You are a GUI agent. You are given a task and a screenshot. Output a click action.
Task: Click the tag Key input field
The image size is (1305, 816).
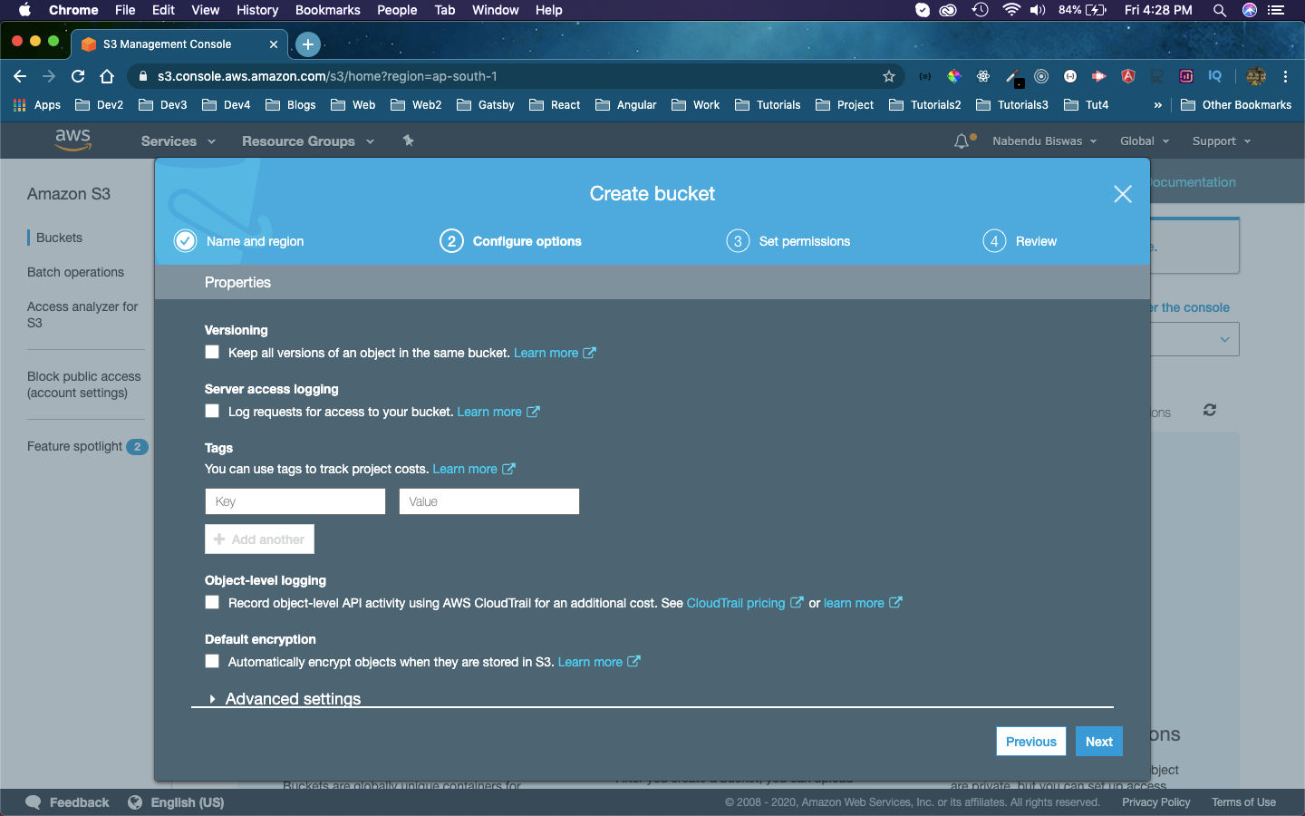tap(295, 501)
